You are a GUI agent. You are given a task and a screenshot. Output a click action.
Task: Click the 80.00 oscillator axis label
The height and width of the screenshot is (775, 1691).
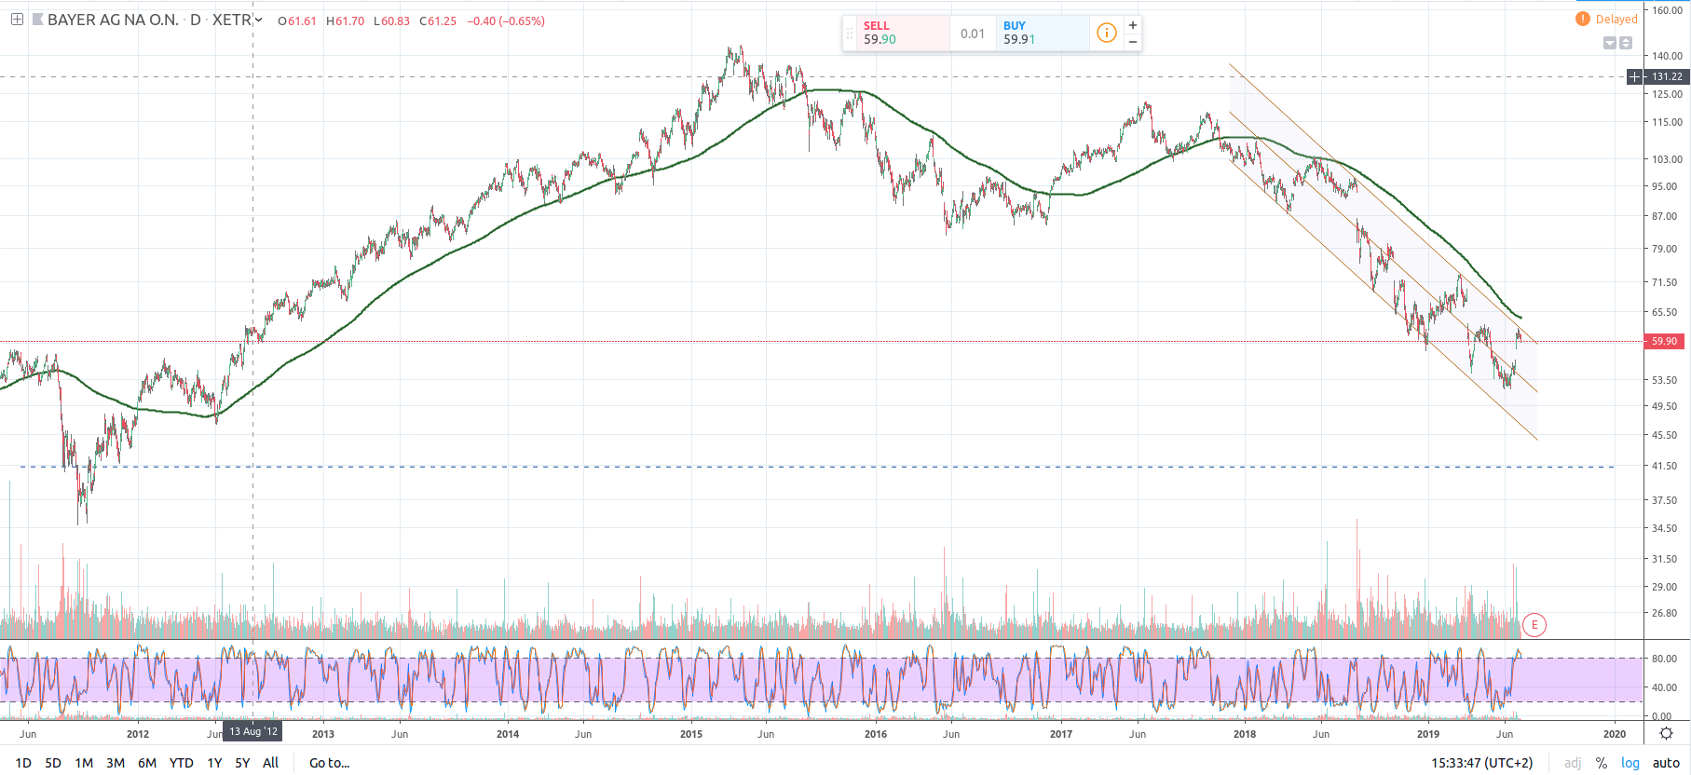tap(1664, 659)
